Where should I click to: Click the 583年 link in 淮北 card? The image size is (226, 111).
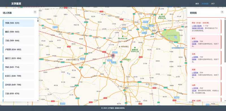(x=194, y=44)
